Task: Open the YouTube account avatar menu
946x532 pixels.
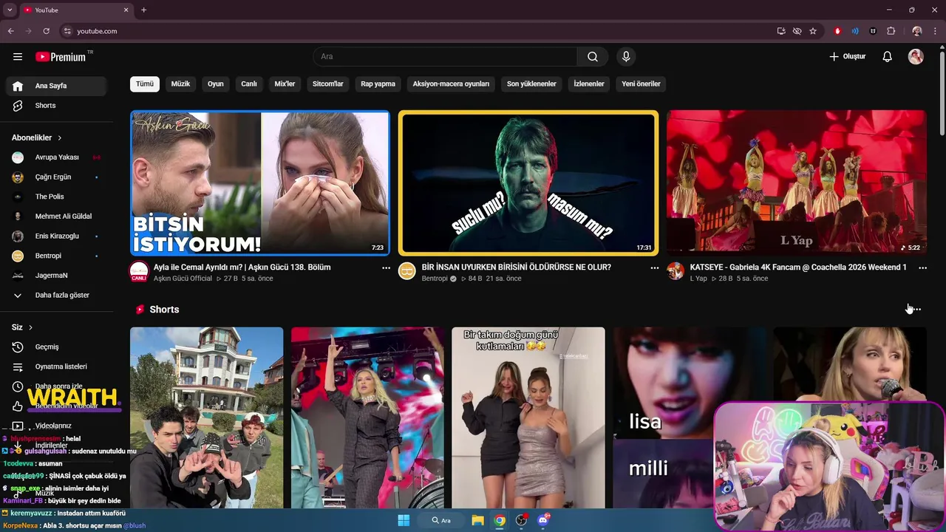Action: (x=916, y=57)
